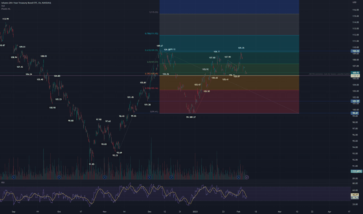Screen dimensions: 363x214
Task: Select the .382 Fib extension text note
Action: coord(329,74)
